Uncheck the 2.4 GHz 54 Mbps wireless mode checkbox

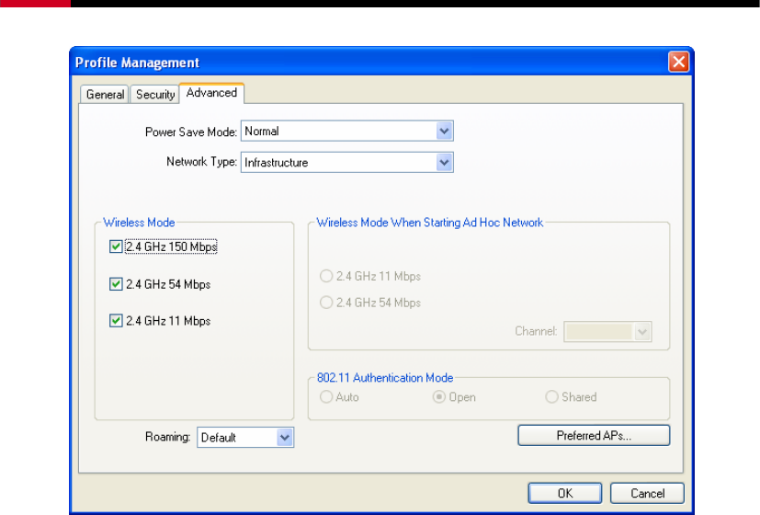coord(116,283)
